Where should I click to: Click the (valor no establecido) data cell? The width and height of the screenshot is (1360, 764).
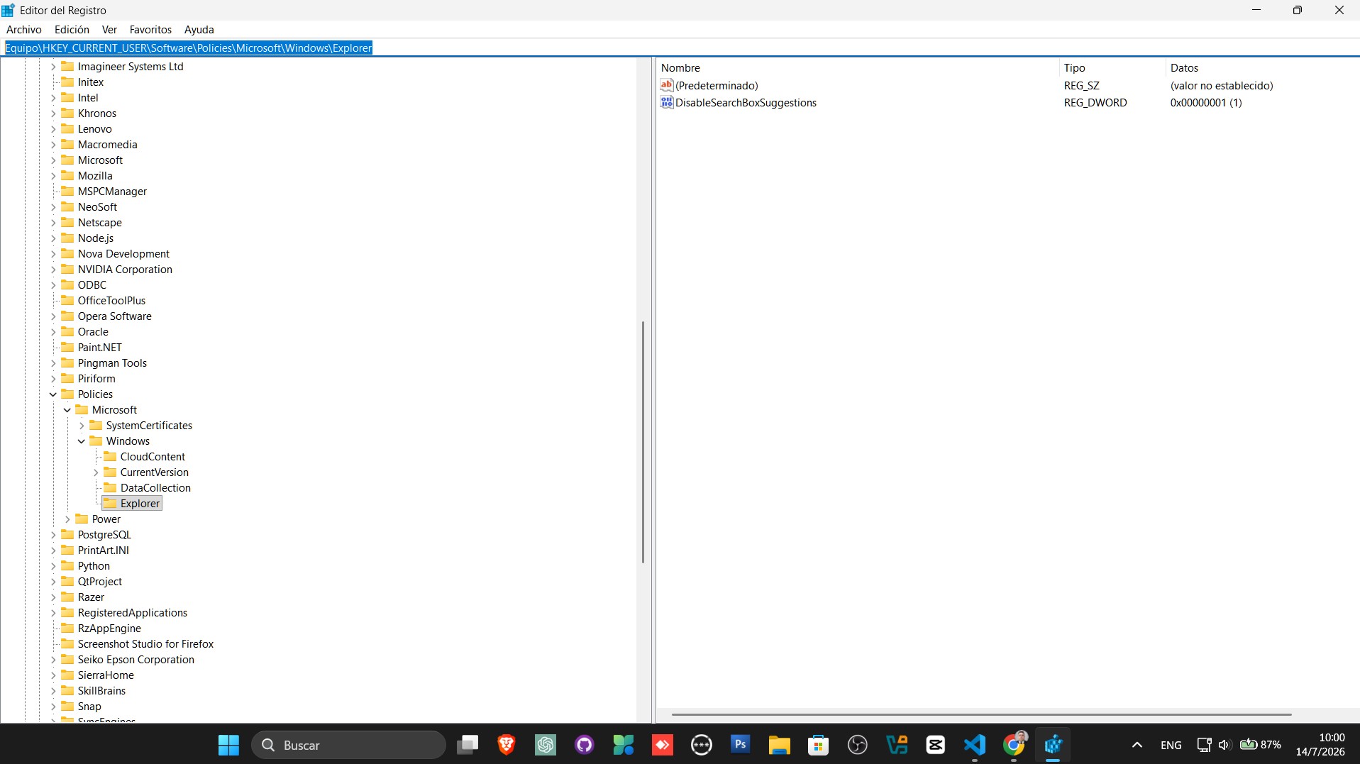coord(1222,86)
